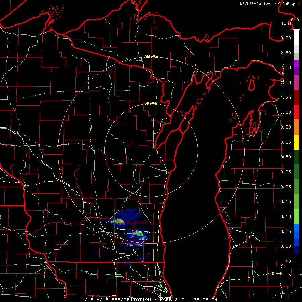Click the '0.05' legend value

coord(286,231)
